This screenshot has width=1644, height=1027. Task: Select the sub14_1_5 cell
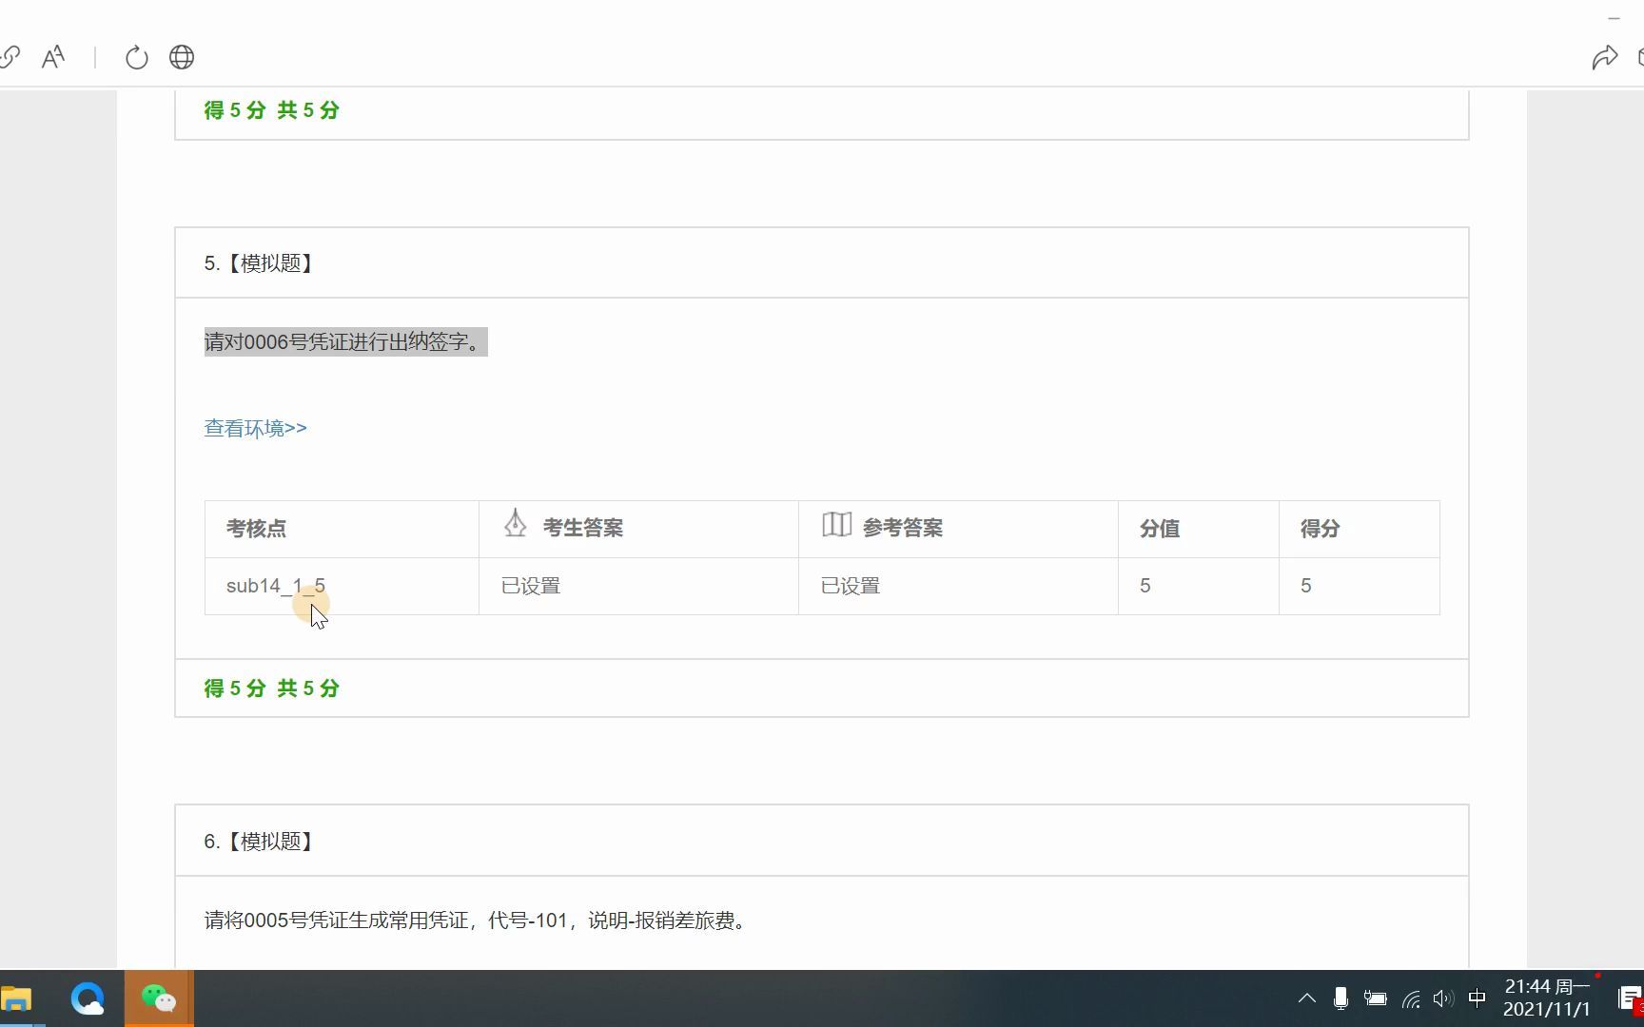(342, 586)
